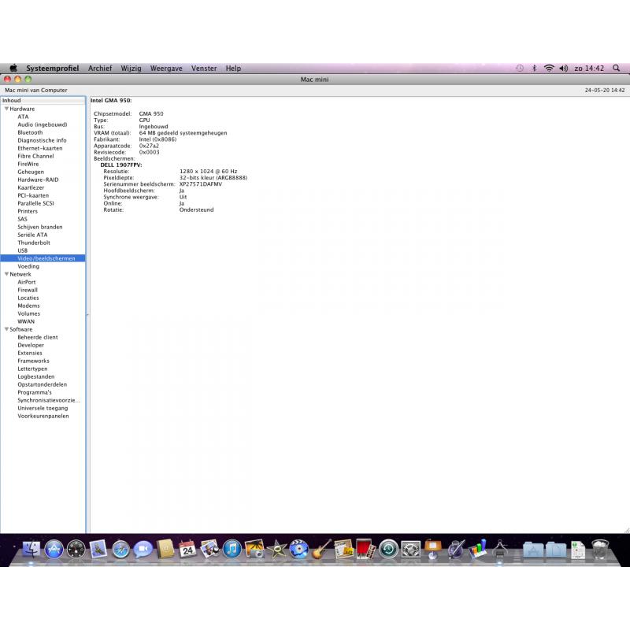Open the Help menu

(233, 69)
